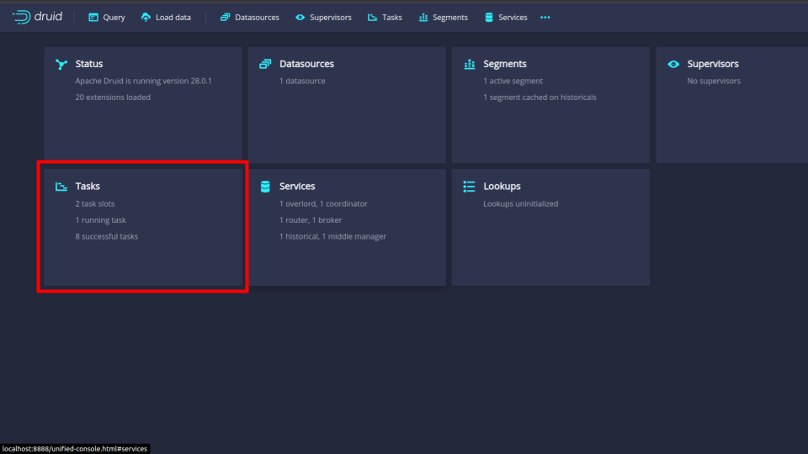The height and width of the screenshot is (454, 808).
Task: Open Load data from the navbar
Action: (x=166, y=18)
